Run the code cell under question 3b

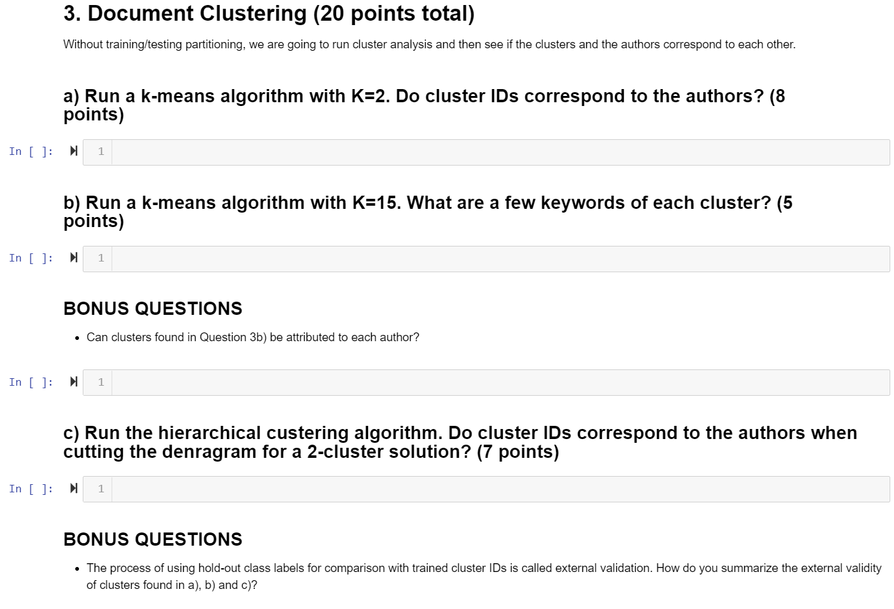pos(73,257)
